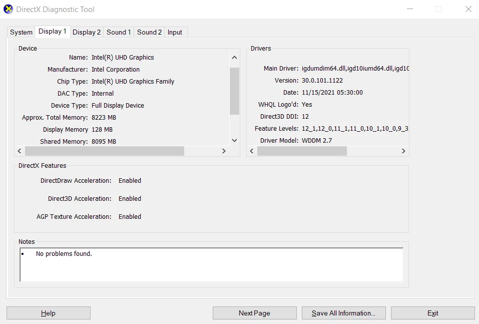Screen dimensions: 479x324
Task: Open the Sound 1 tab
Action: point(119,32)
